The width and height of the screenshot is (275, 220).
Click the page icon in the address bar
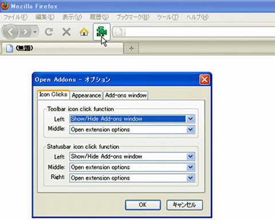[119, 32]
